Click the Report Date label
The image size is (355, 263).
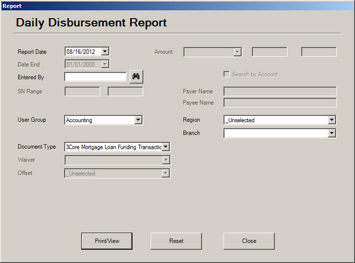[x=32, y=52]
